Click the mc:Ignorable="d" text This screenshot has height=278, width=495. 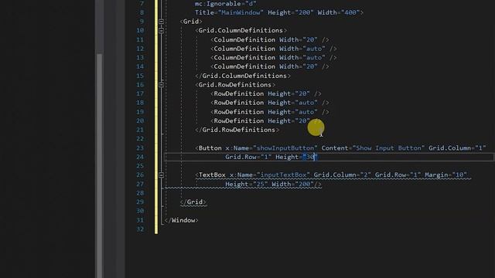click(x=225, y=4)
